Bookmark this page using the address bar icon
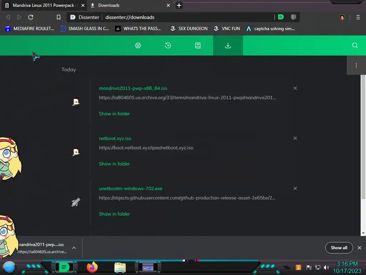 click(59, 17)
